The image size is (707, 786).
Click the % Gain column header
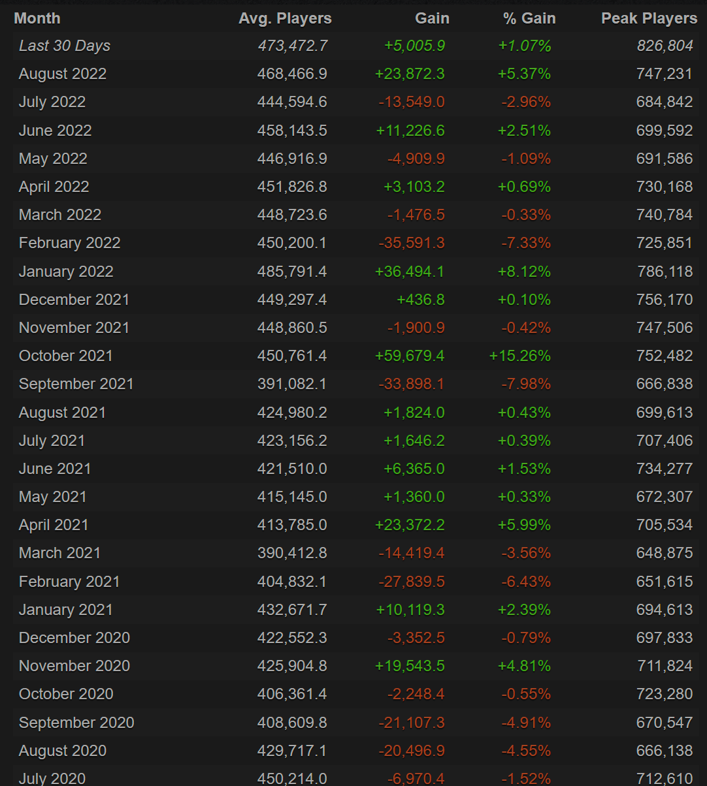pyautogui.click(x=529, y=18)
